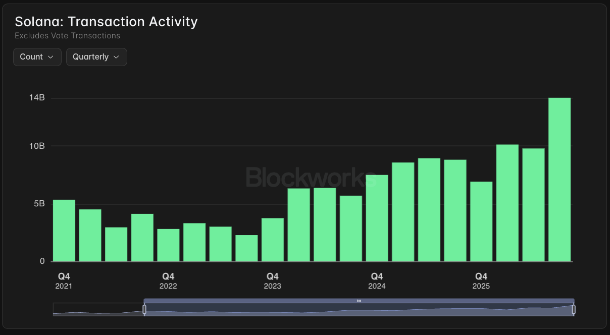This screenshot has height=335, width=610.
Task: Click the chevron arrow beside Quarterly
Action: pos(116,57)
